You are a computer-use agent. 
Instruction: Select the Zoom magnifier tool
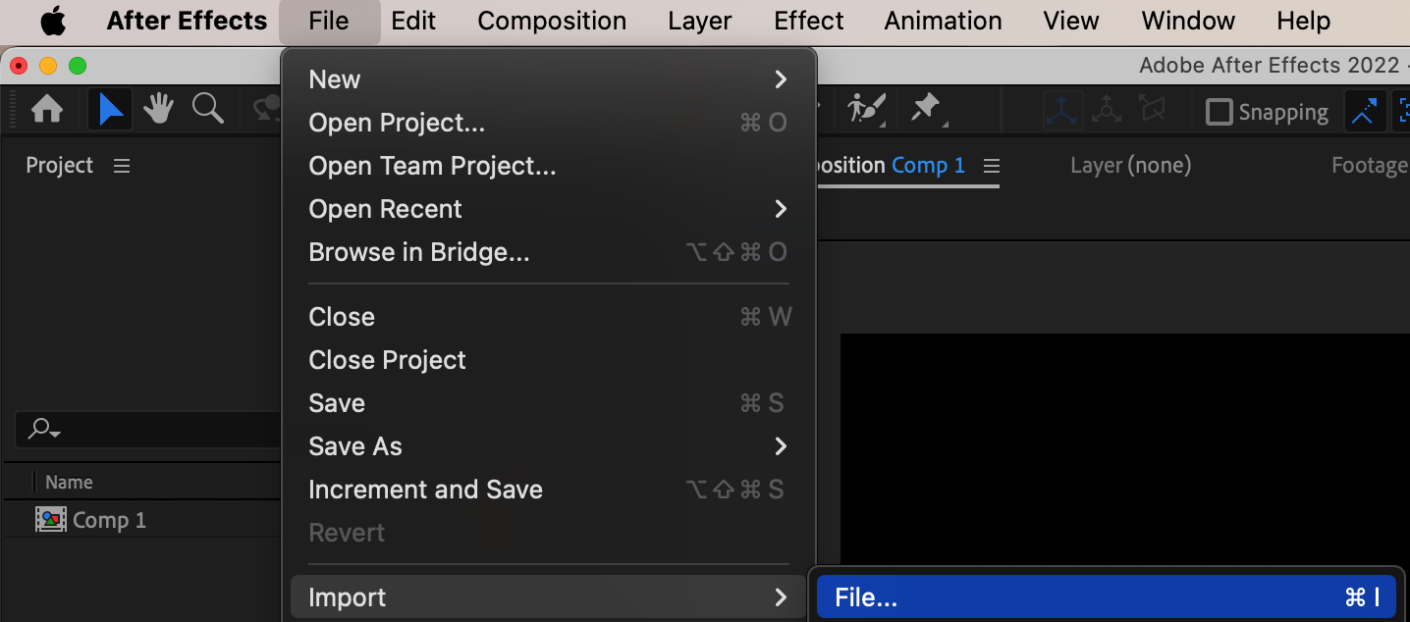207,109
